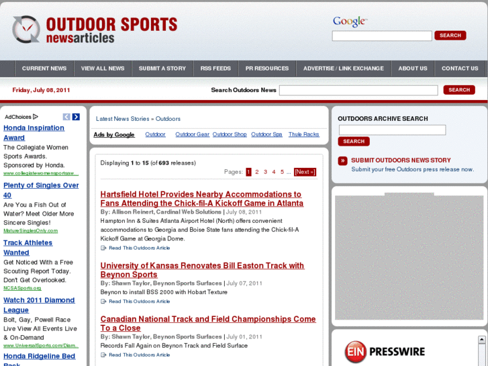Click the gray advertisement placeholder in sidebar

(409, 257)
